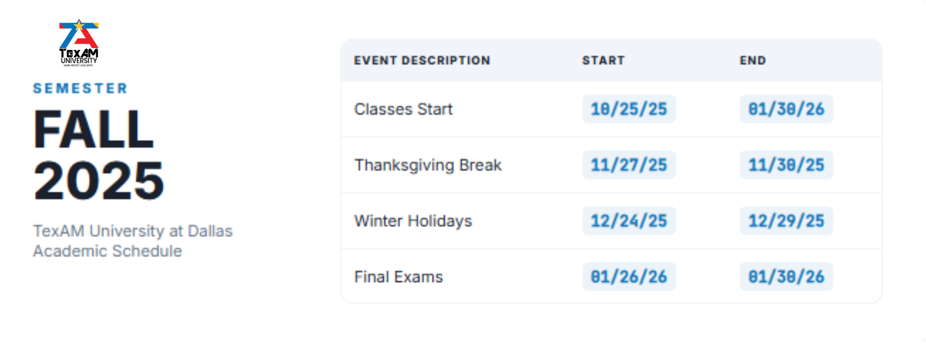
Task: Click the 2025 year heading
Action: (x=99, y=180)
